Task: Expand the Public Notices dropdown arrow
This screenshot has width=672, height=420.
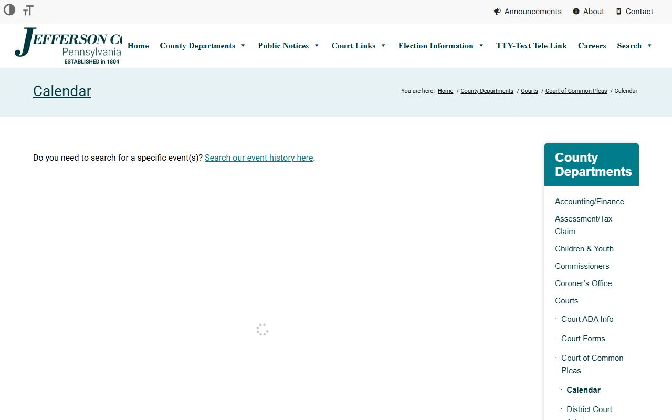Action: click(317, 46)
